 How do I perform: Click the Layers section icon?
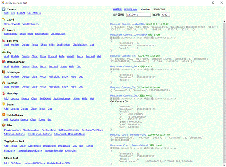click(4, 30)
